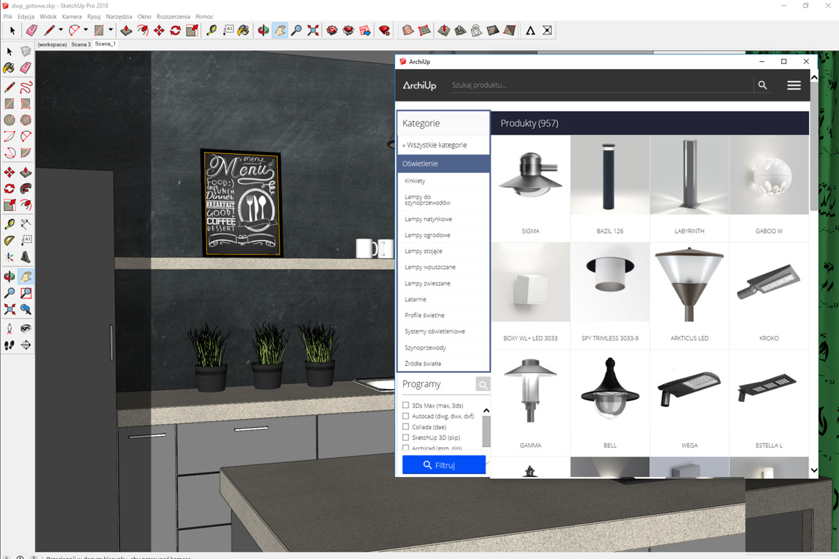The height and width of the screenshot is (559, 839).
Task: Select the Paint Bucket tool
Action: point(9,68)
